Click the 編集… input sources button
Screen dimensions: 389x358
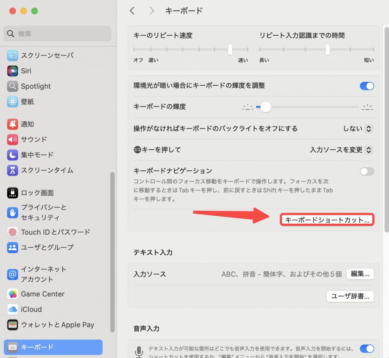(360, 274)
